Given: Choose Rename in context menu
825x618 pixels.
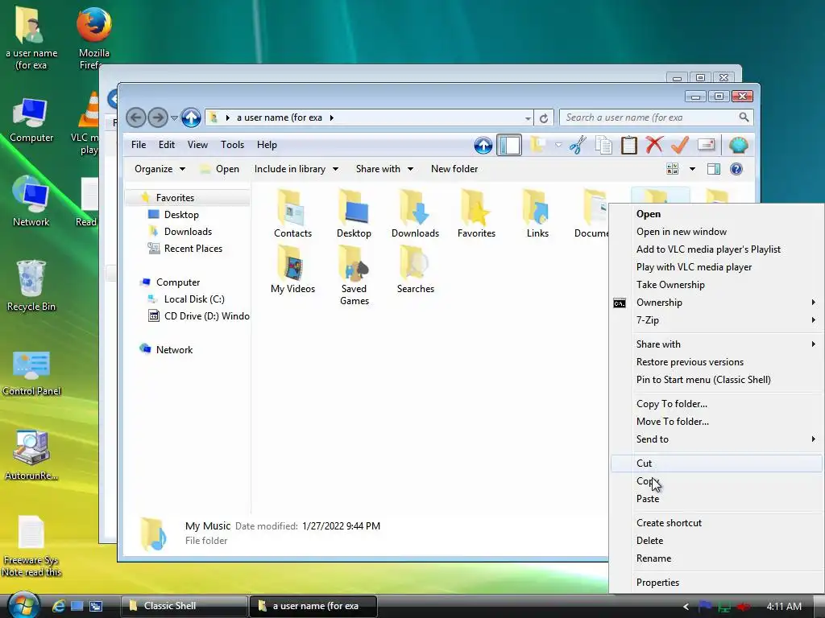Looking at the screenshot, I should pos(653,558).
